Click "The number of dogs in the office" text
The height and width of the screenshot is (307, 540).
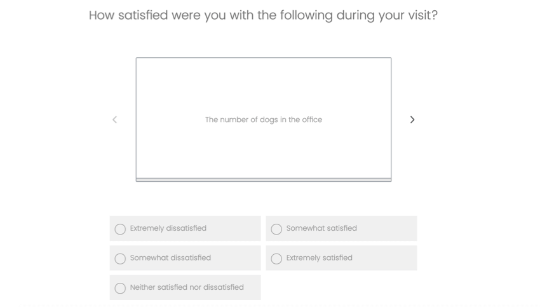[264, 119]
